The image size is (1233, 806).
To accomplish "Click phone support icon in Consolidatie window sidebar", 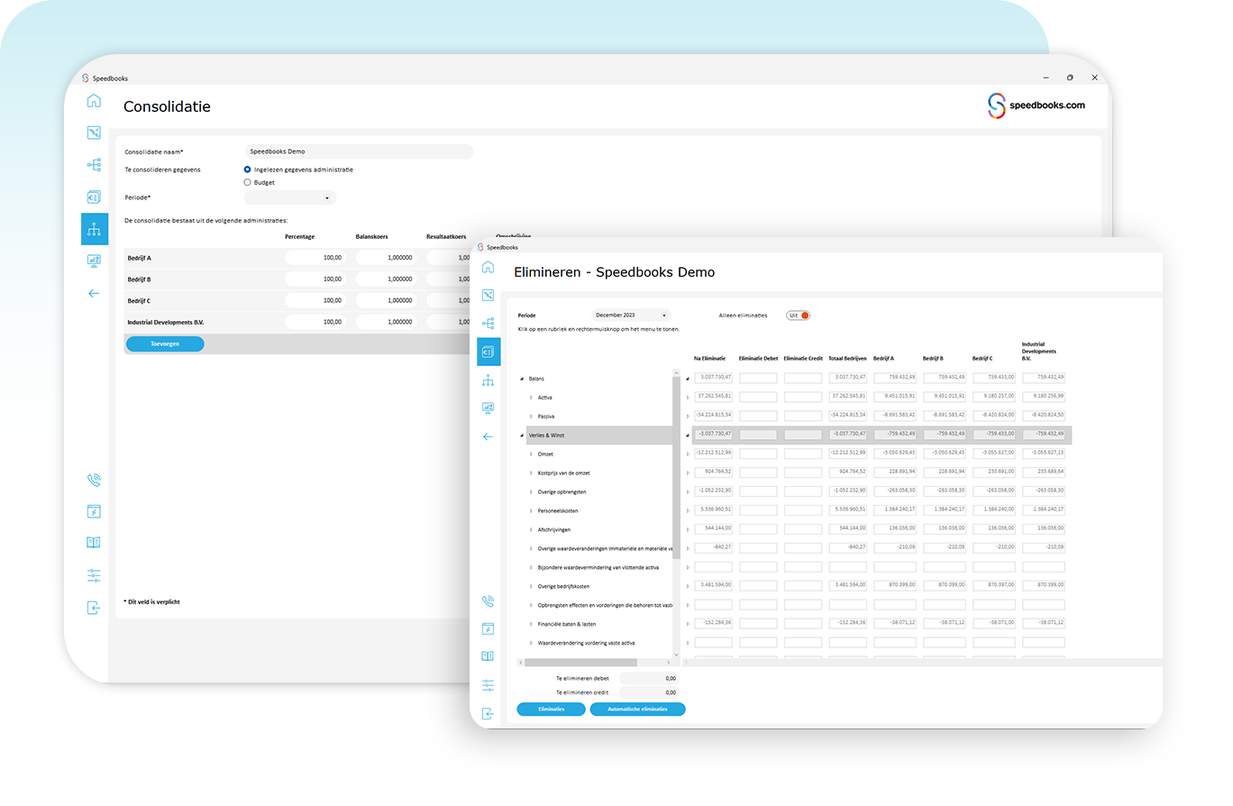I will coord(94,480).
